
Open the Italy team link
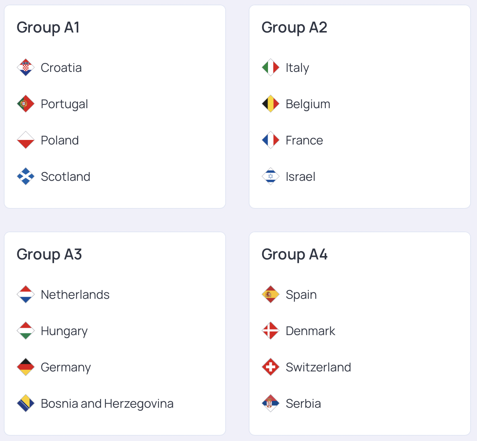point(297,68)
